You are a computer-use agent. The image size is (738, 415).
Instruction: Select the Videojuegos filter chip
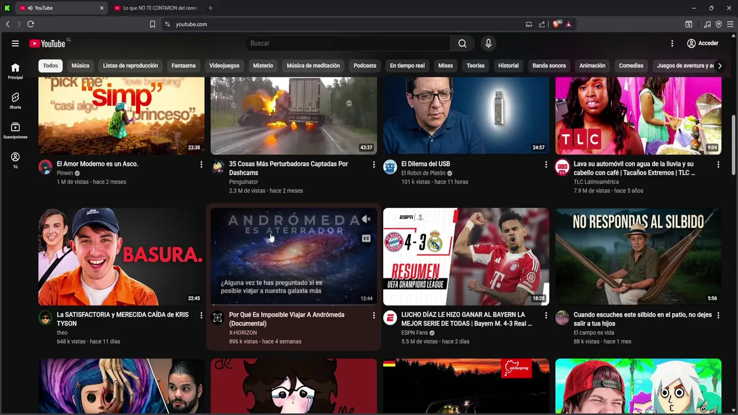point(224,66)
